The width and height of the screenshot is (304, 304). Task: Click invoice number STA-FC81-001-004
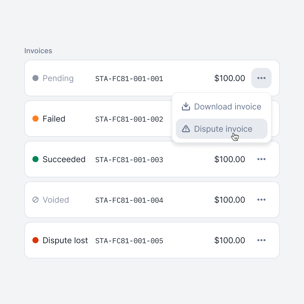click(x=129, y=200)
